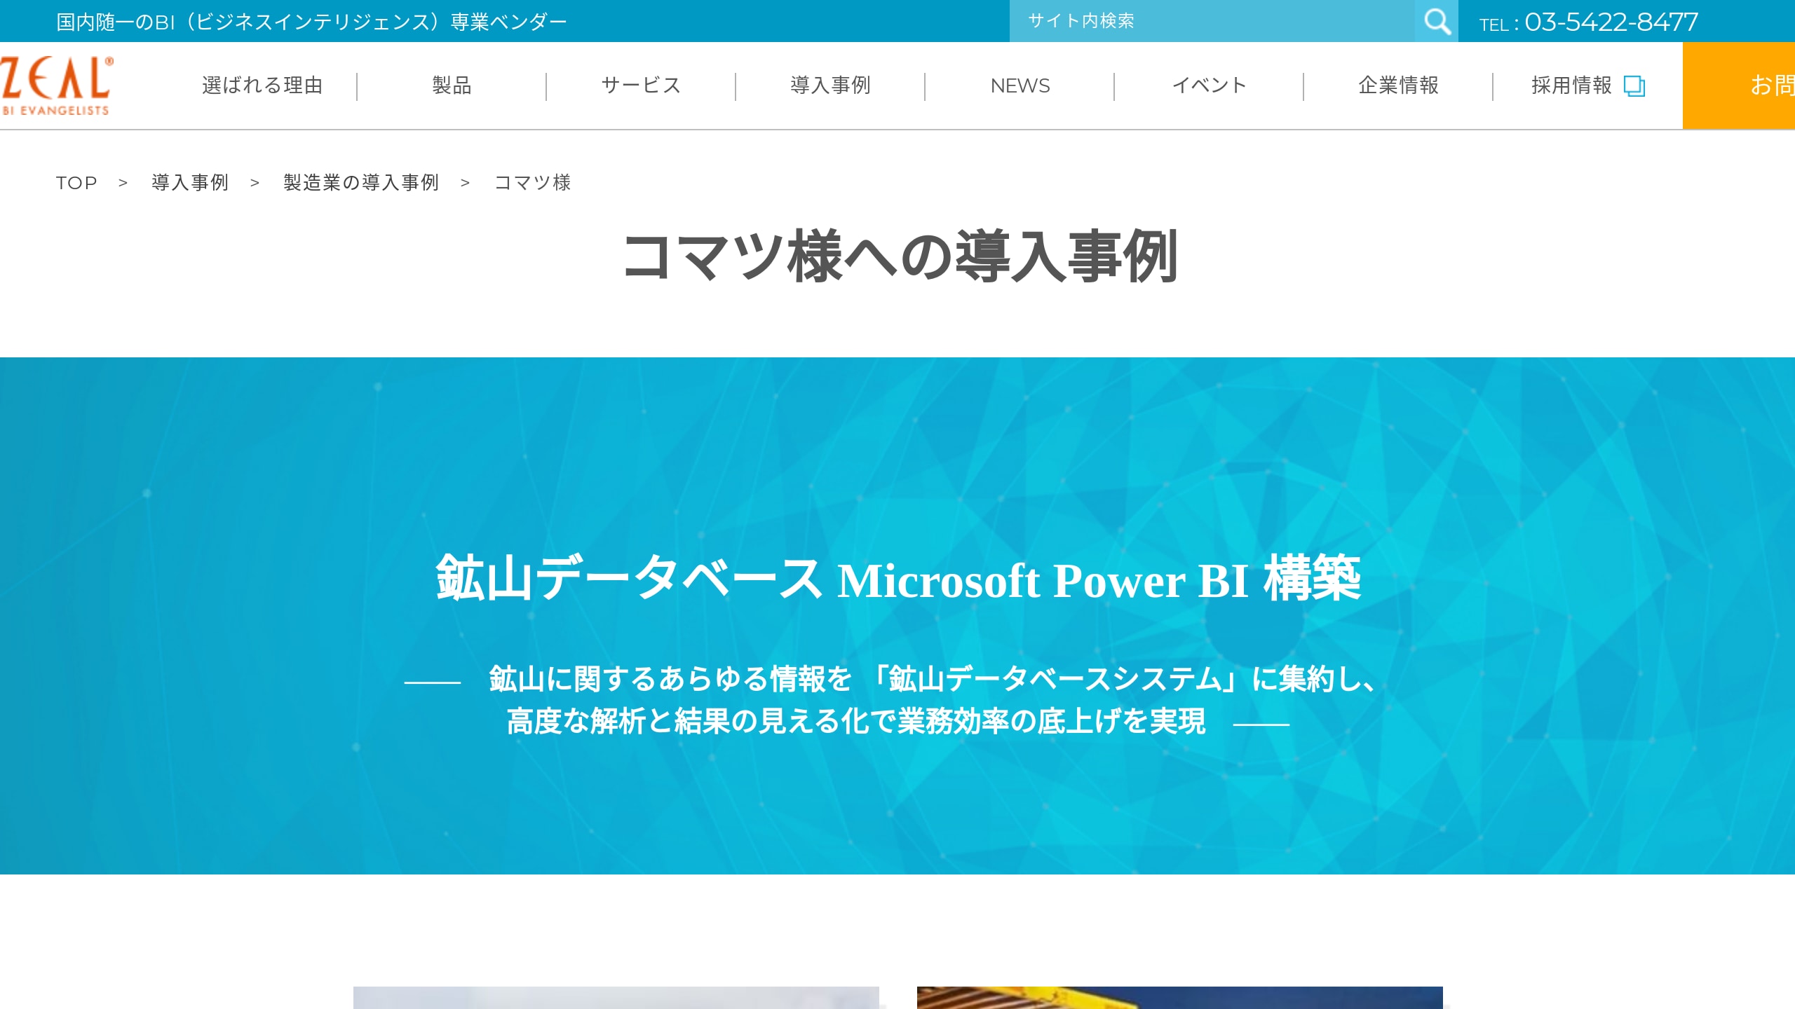
Task: Click external window icon beside 採用情報
Action: 1634,85
